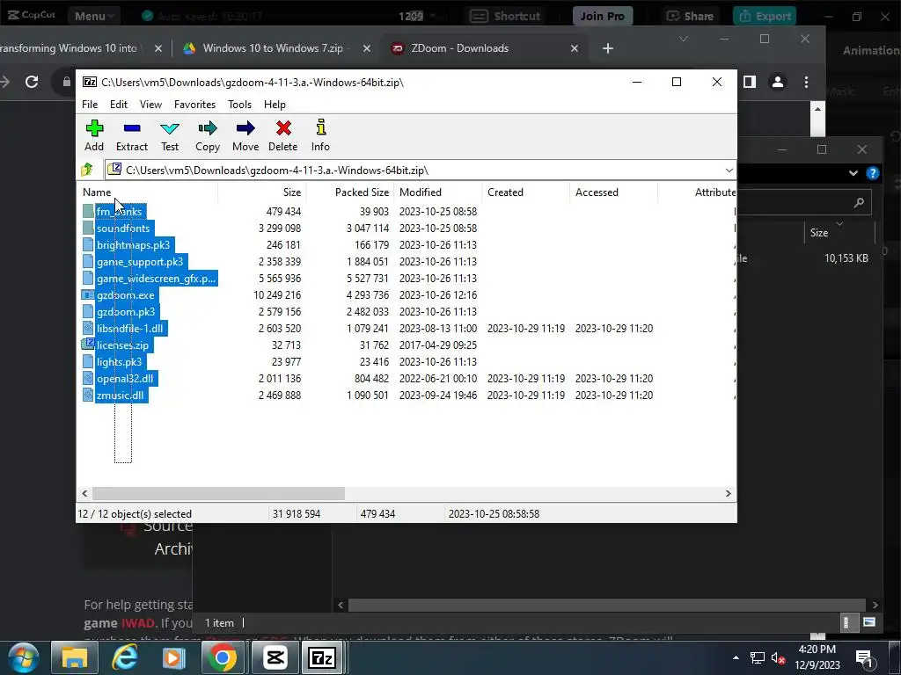Open the View menu
901x675 pixels.
pyautogui.click(x=150, y=105)
